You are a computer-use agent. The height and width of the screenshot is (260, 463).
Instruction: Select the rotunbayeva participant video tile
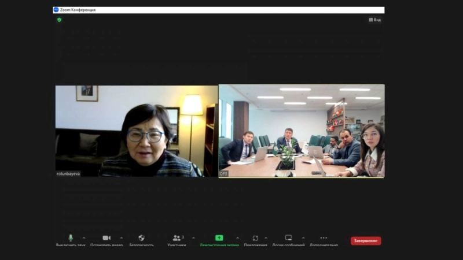pyautogui.click(x=137, y=131)
